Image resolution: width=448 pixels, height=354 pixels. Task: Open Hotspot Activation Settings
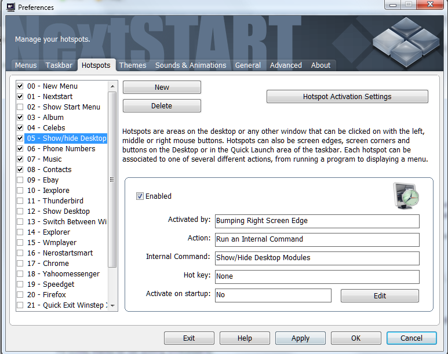(347, 97)
